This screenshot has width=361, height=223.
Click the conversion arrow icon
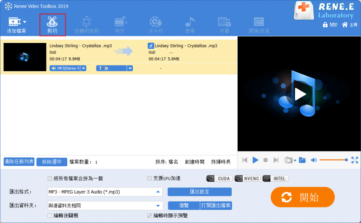[x=124, y=51]
